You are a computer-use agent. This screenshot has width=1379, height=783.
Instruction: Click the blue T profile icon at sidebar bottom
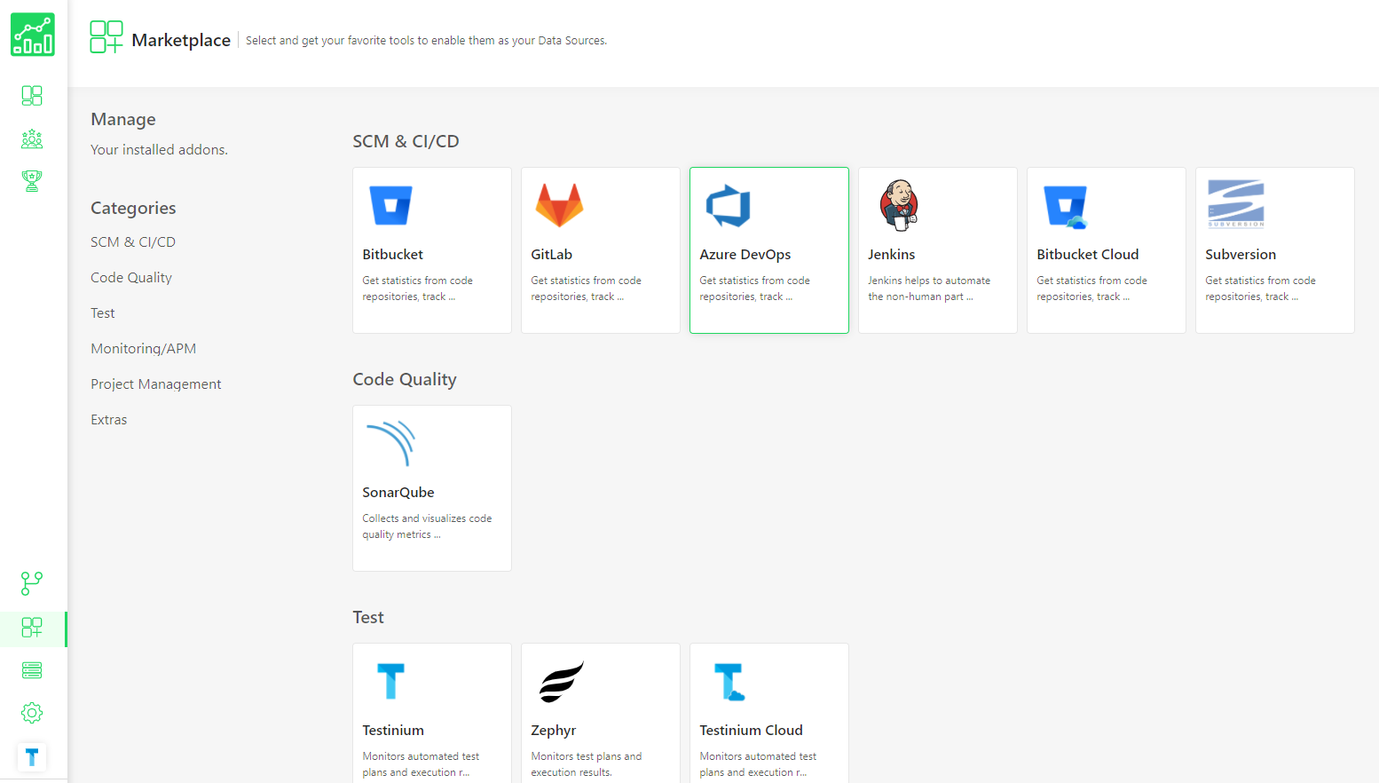click(32, 757)
